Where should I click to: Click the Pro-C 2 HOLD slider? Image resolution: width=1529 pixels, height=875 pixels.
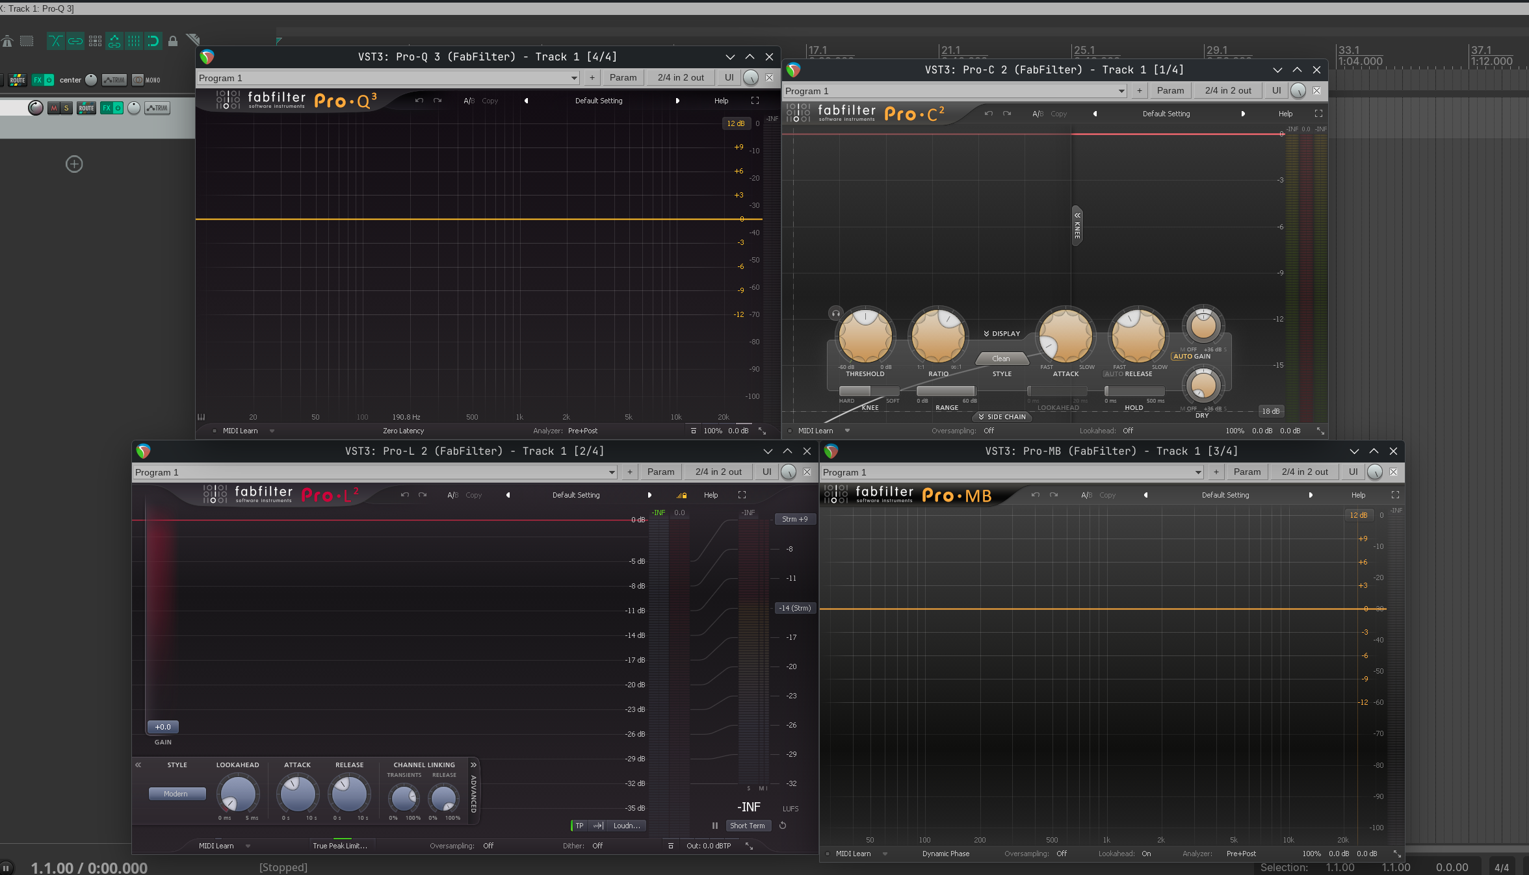[x=1134, y=391]
